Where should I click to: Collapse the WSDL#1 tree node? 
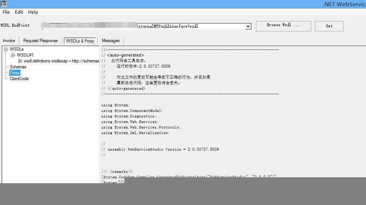click(x=13, y=55)
